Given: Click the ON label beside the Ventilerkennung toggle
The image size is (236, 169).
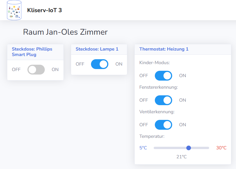Looking at the screenshot, I should tap(183, 125).
